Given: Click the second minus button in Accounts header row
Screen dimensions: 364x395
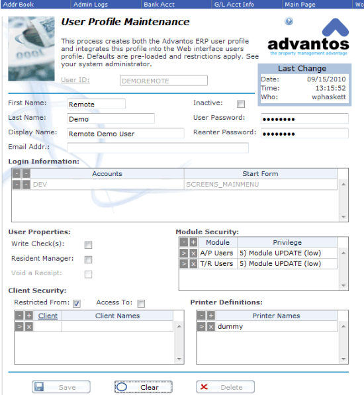Looking at the screenshot, I should coord(26,173).
